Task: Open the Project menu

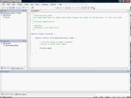Action: tap(20, 4)
